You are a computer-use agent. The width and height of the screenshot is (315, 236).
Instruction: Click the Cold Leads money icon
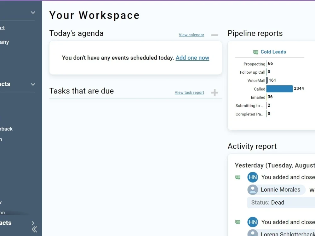[x=255, y=52]
